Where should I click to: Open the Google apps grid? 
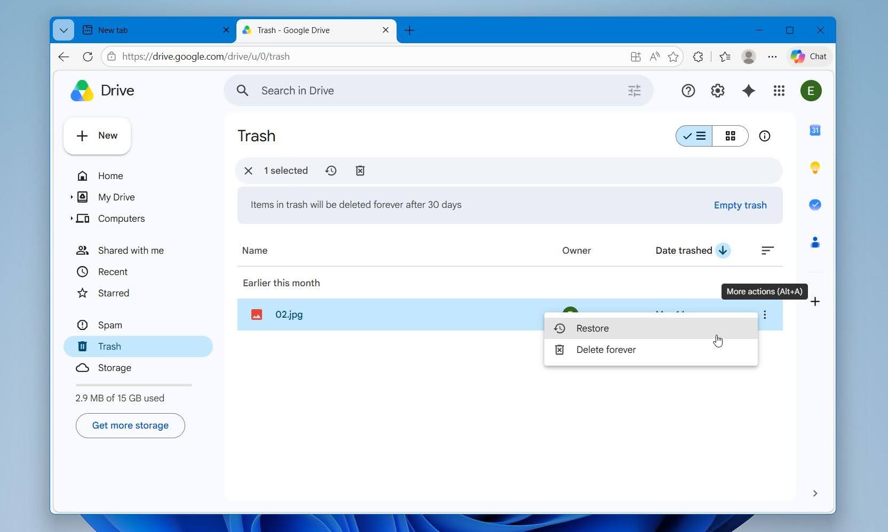(x=779, y=91)
